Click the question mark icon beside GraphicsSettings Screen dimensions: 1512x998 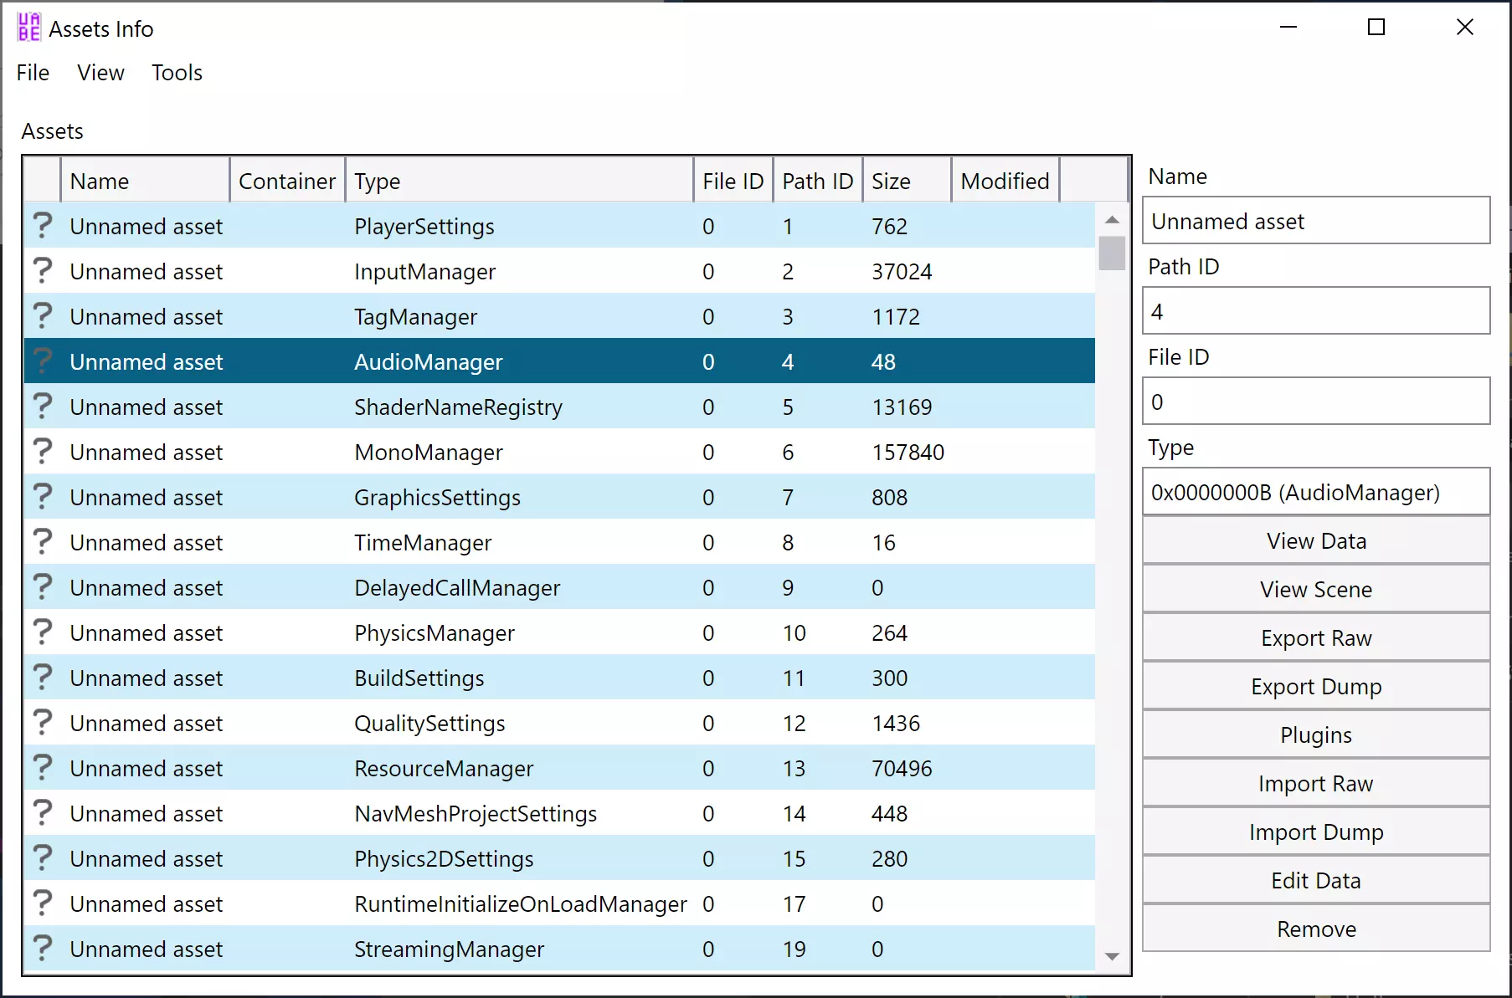tap(43, 497)
